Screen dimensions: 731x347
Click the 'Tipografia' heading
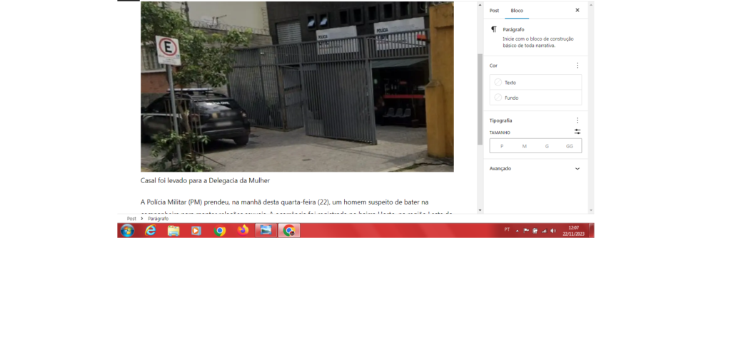[x=500, y=120]
